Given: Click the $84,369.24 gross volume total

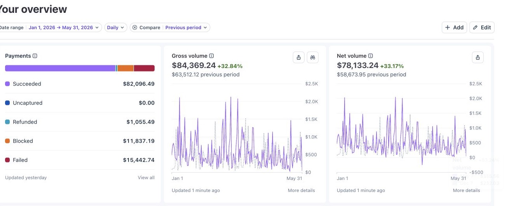Looking at the screenshot, I should [x=194, y=66].
